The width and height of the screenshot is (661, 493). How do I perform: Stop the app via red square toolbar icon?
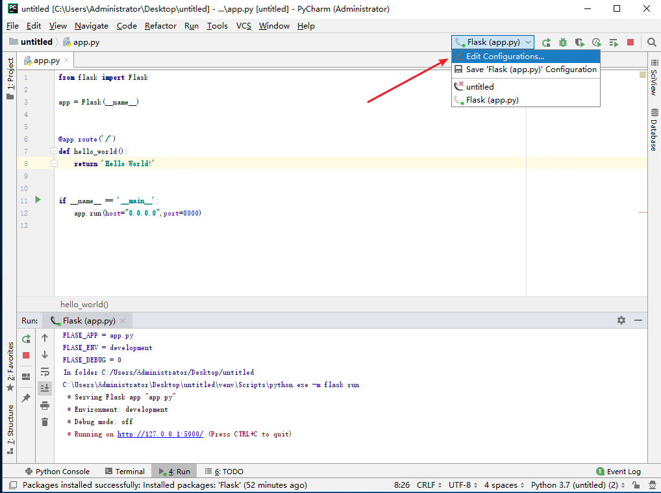(x=629, y=42)
